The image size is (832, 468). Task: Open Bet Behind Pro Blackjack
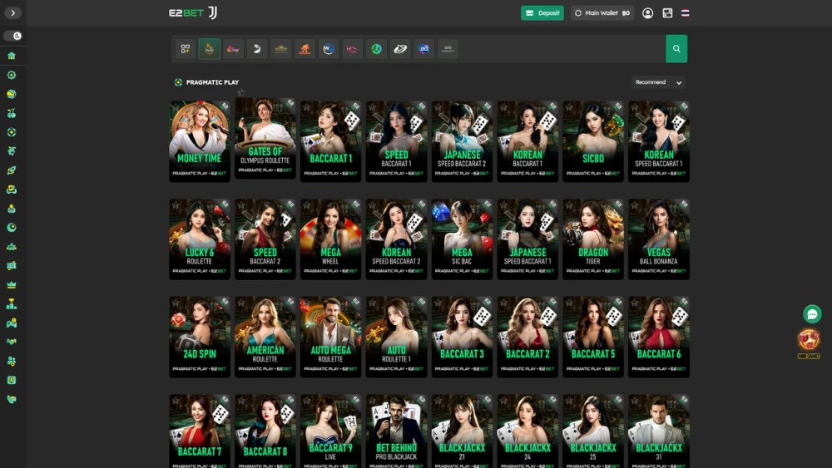coord(396,431)
